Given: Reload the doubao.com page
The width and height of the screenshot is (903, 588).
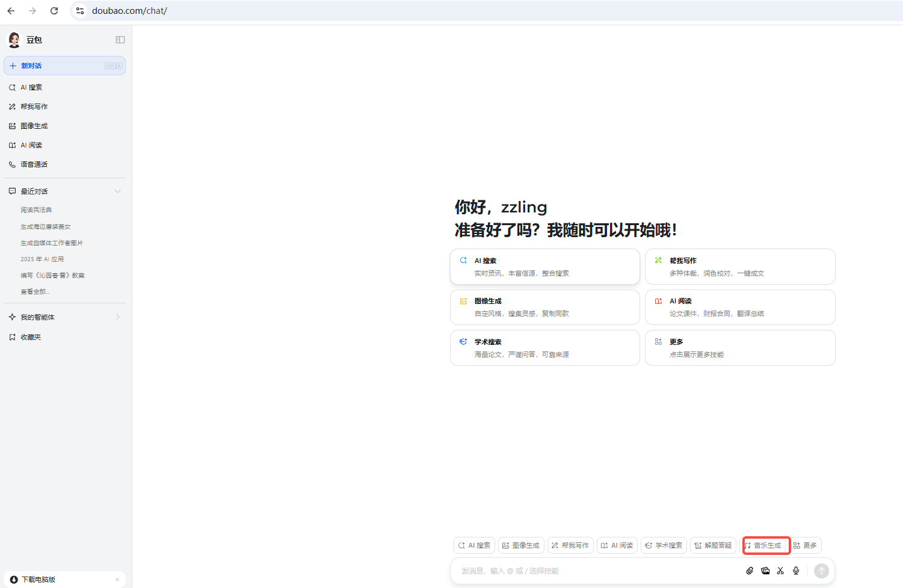Looking at the screenshot, I should [x=54, y=11].
